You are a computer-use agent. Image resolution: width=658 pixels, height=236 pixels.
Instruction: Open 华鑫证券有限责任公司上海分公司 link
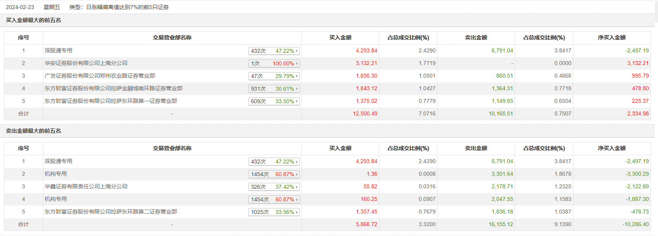coord(86,186)
